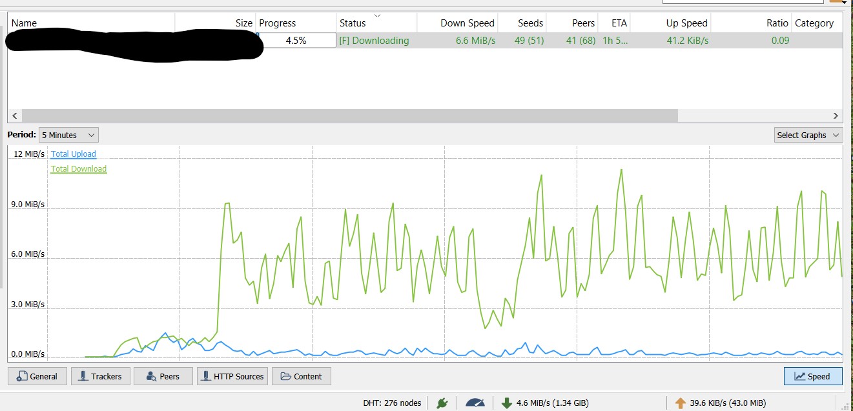853x411 pixels.
Task: Click the scrollbar right arrow
Action: pyautogui.click(x=836, y=116)
